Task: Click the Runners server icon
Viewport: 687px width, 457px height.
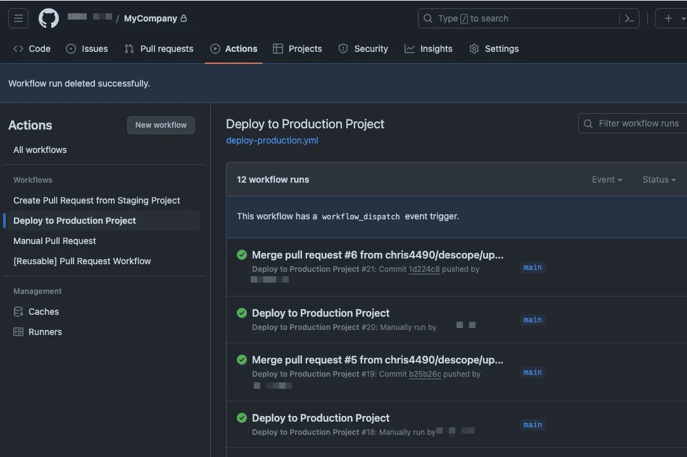Action: [18, 332]
